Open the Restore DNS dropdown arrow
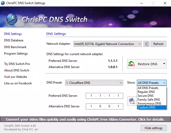The image size is (171, 133). pos(164,64)
